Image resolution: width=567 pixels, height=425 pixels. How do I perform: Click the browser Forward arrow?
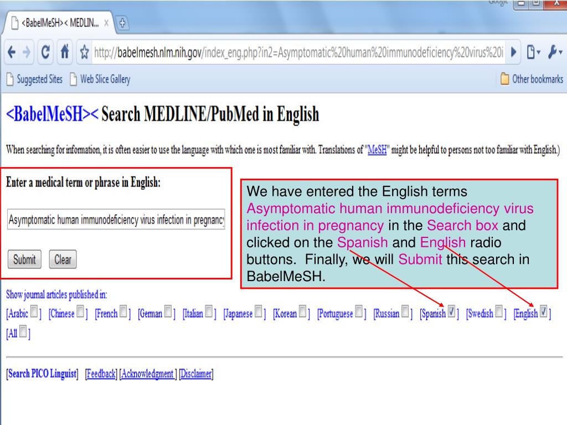27,53
